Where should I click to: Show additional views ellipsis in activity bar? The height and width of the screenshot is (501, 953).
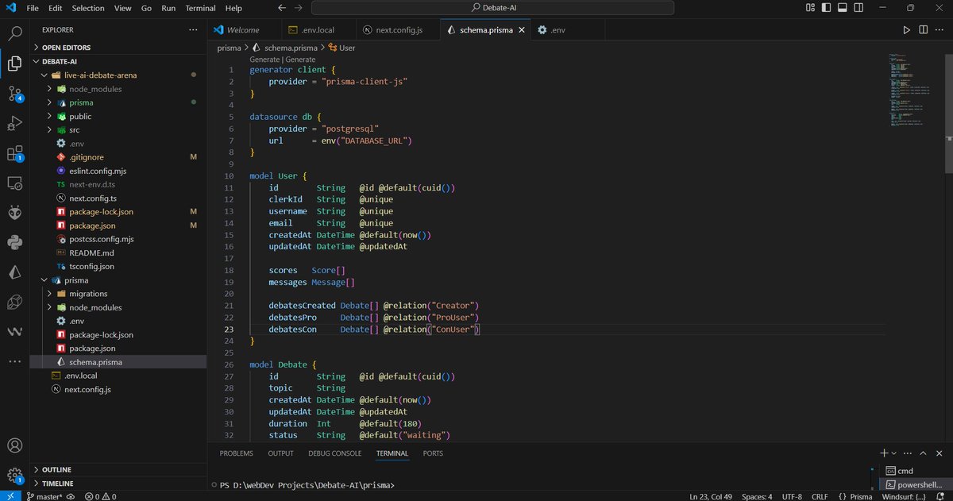[x=14, y=361]
